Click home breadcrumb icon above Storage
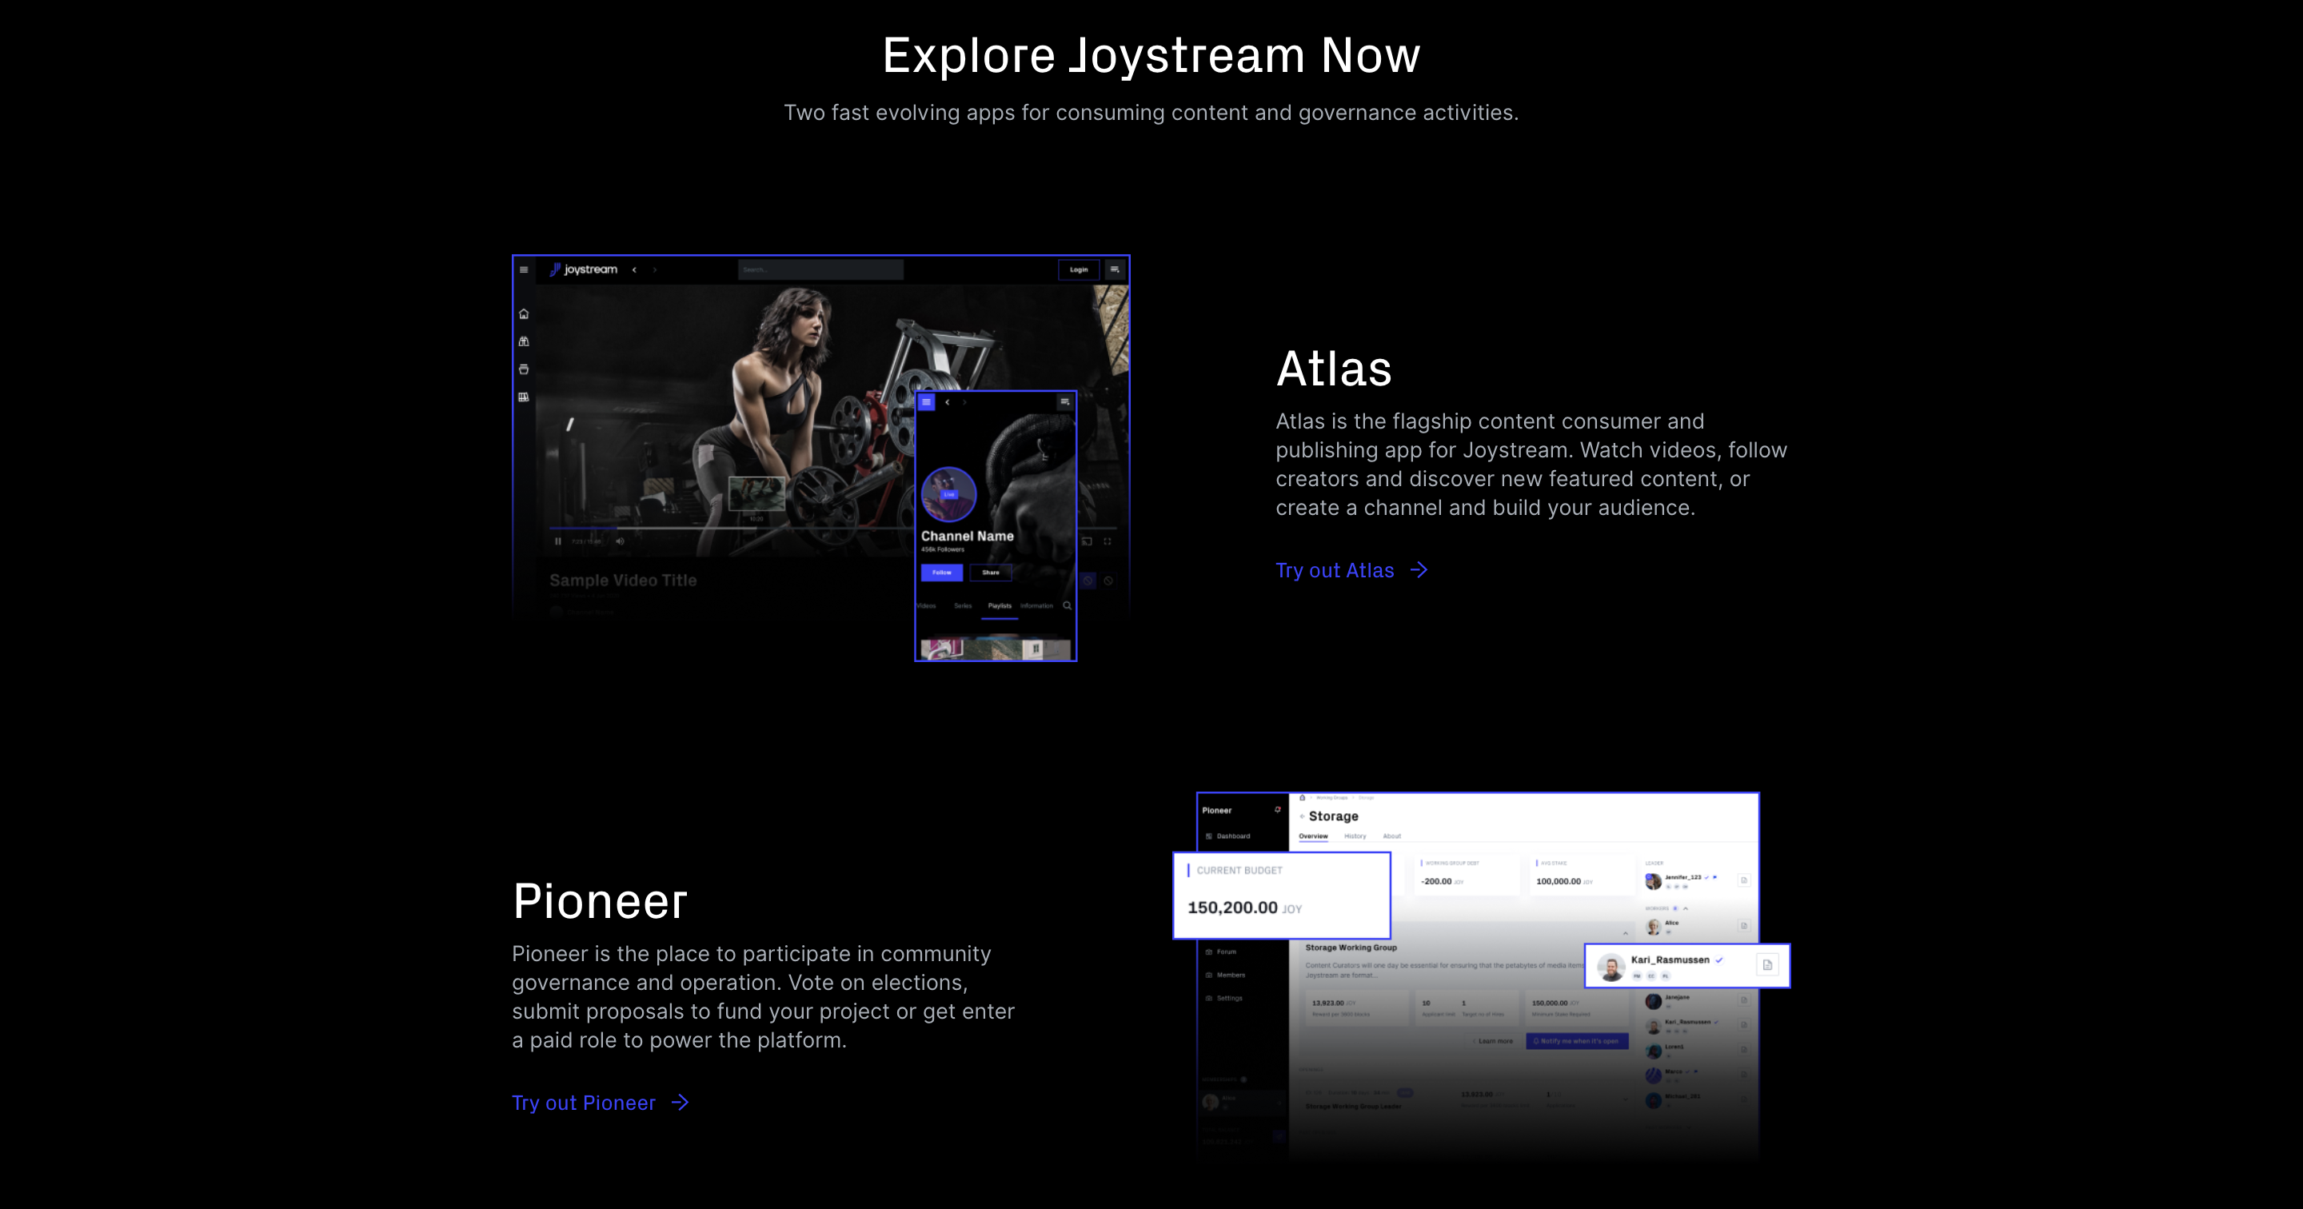 (x=1303, y=798)
